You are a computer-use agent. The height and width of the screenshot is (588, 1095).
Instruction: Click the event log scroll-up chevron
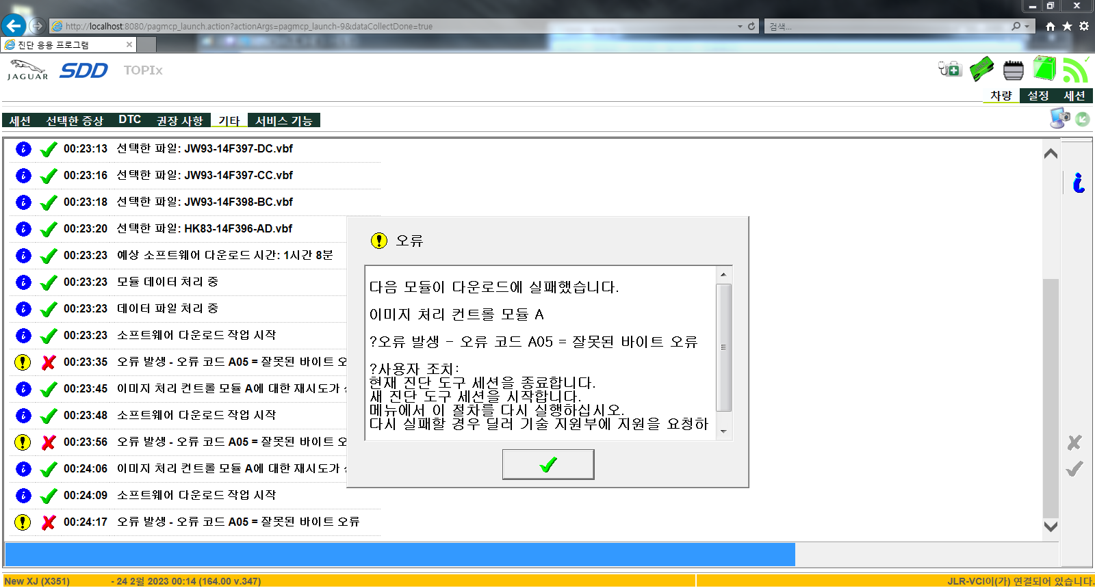[x=1051, y=154]
